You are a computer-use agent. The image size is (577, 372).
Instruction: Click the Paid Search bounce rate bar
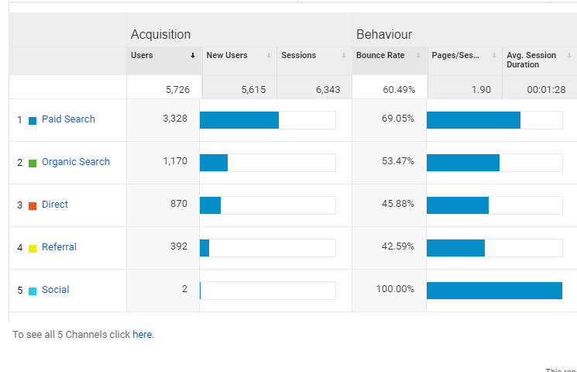(x=473, y=120)
